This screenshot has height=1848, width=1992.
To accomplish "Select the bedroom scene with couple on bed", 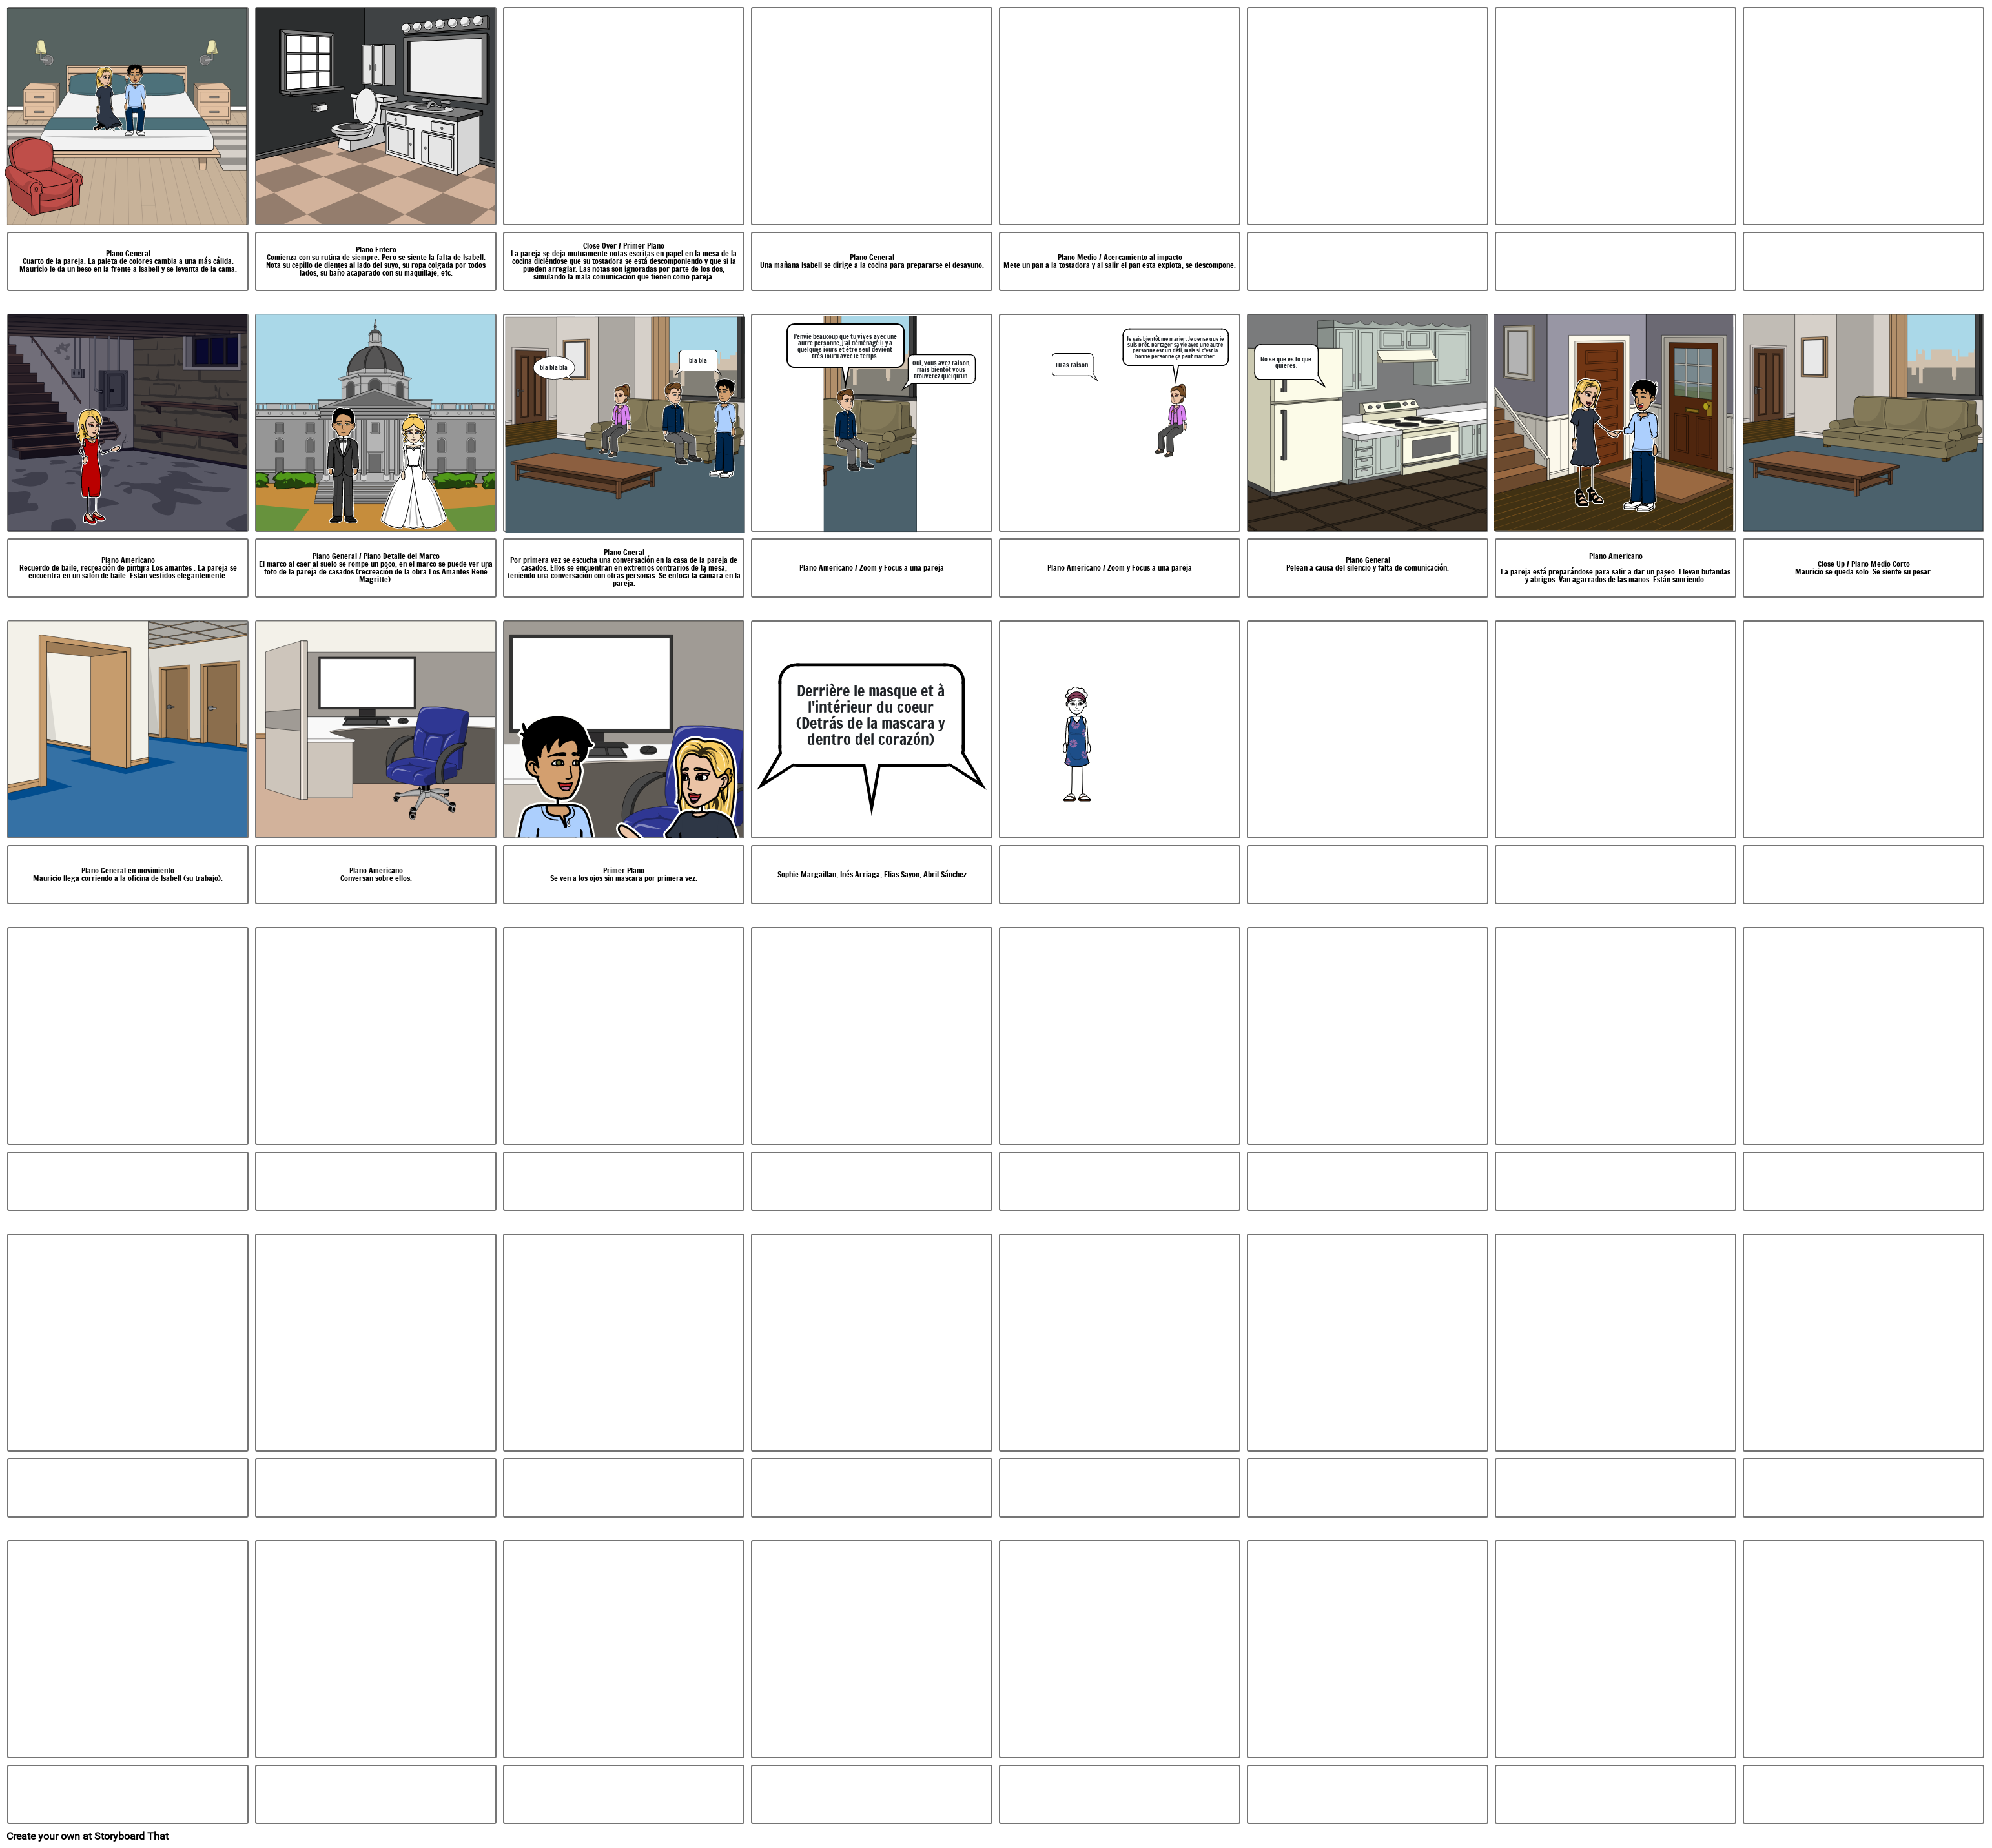I will [128, 116].
